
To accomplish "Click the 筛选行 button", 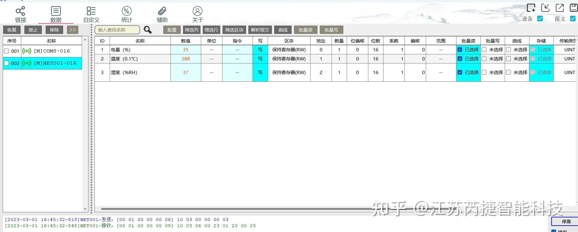I will coord(211,30).
